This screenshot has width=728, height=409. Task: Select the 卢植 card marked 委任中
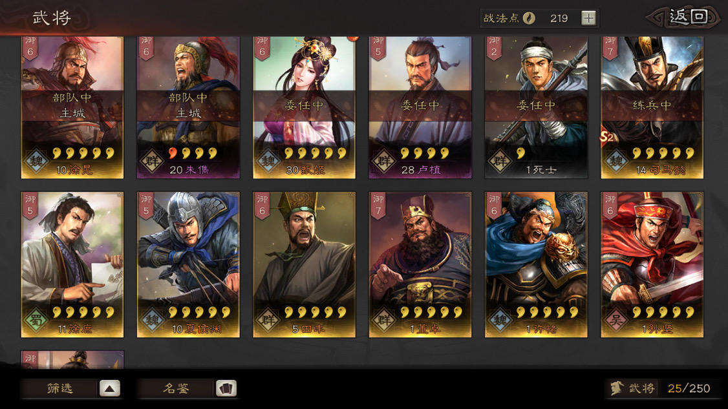point(420,107)
